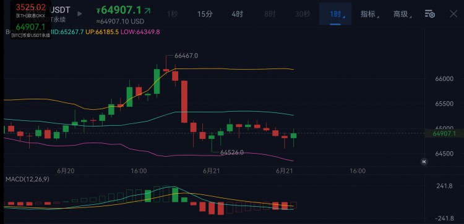Tap the collapse arrow button near 64500

point(424,162)
